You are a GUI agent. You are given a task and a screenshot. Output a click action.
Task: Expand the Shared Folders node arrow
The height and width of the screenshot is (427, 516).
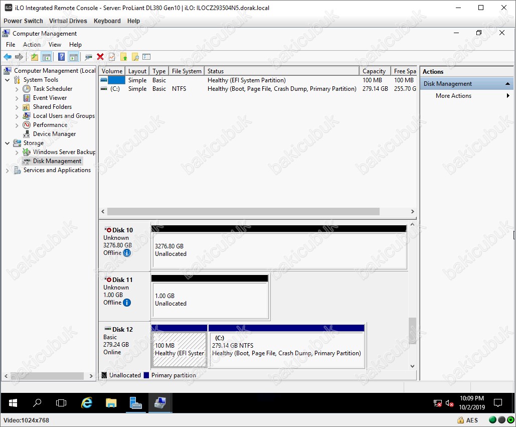coord(17,107)
